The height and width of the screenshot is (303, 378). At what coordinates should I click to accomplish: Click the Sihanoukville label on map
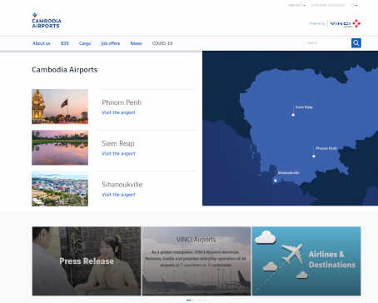click(289, 172)
